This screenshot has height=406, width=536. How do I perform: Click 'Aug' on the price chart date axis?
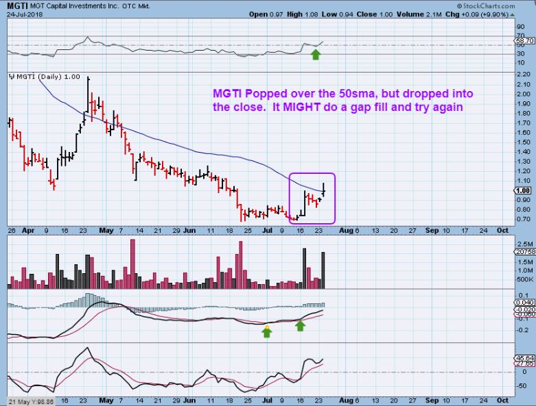pyautogui.click(x=346, y=231)
